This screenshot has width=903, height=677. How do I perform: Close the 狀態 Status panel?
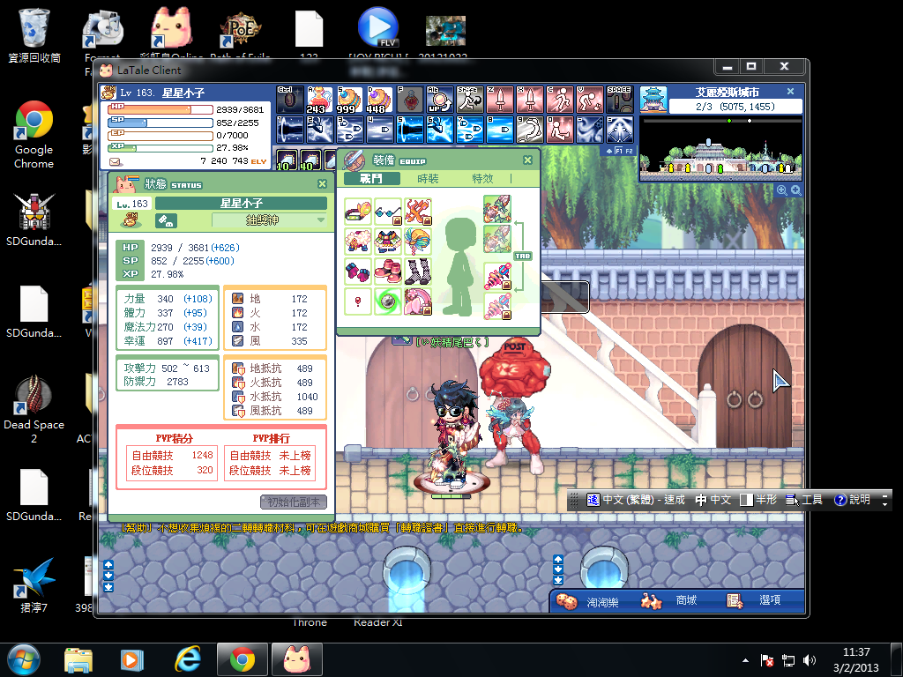tap(323, 183)
